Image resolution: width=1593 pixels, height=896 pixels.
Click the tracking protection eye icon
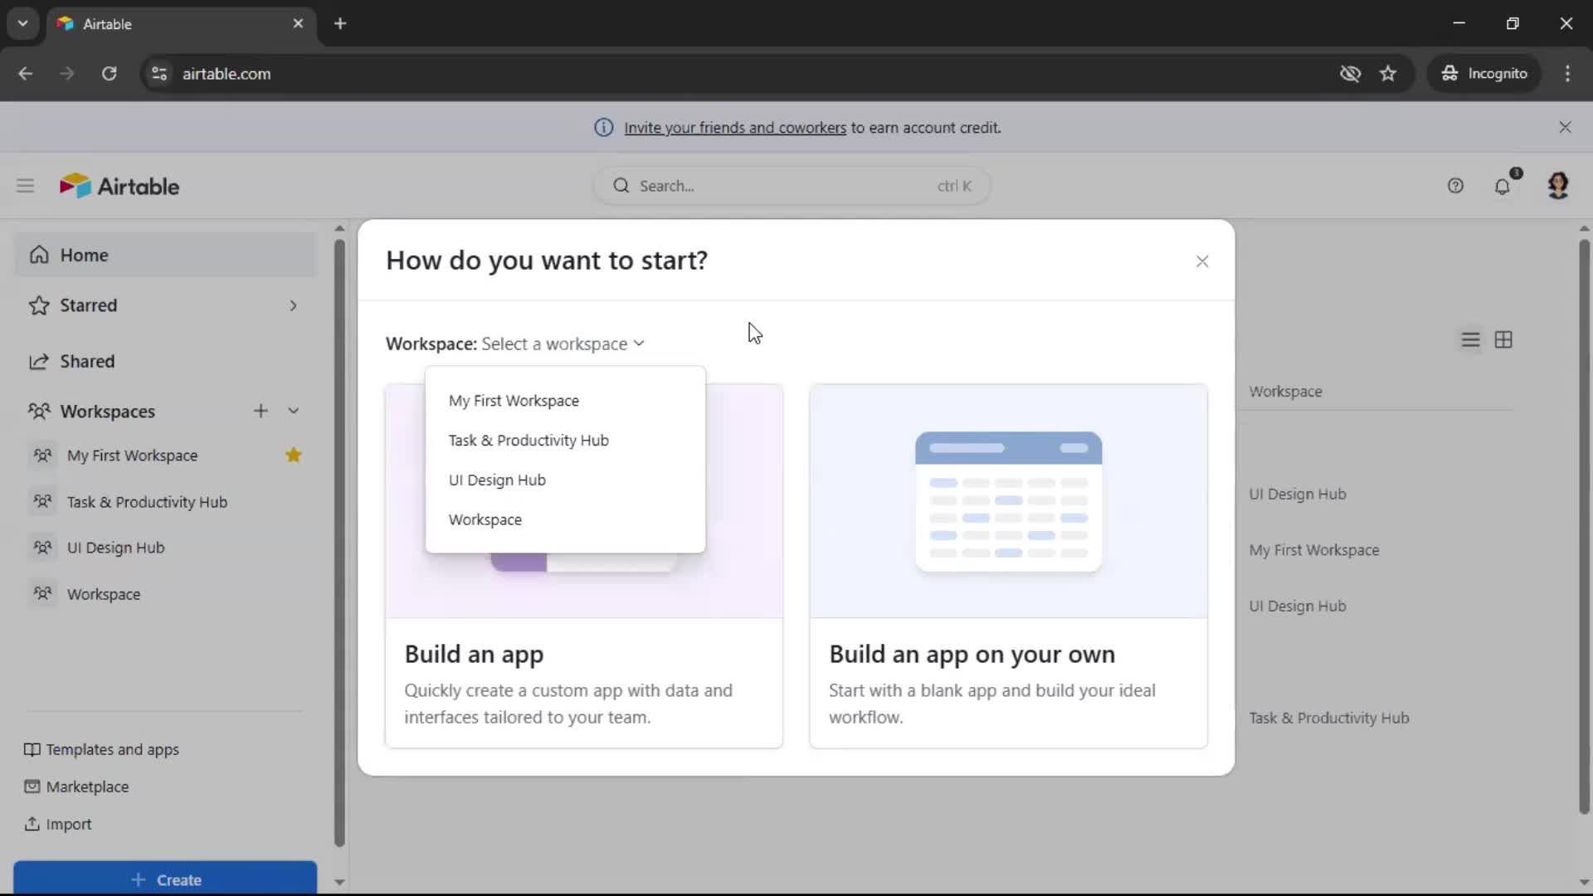[x=1350, y=73]
